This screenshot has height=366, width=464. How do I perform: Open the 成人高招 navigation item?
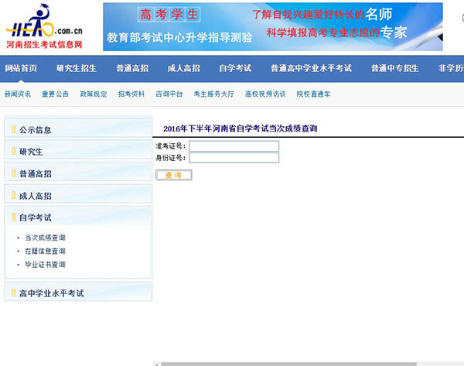click(x=183, y=68)
